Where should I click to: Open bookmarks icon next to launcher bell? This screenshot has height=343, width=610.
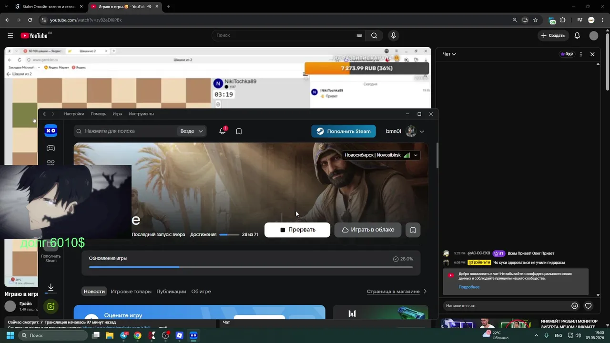pyautogui.click(x=239, y=131)
